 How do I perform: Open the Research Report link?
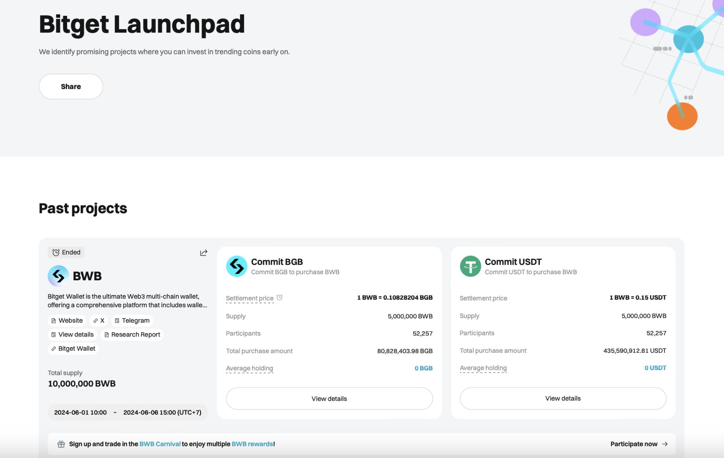132,334
